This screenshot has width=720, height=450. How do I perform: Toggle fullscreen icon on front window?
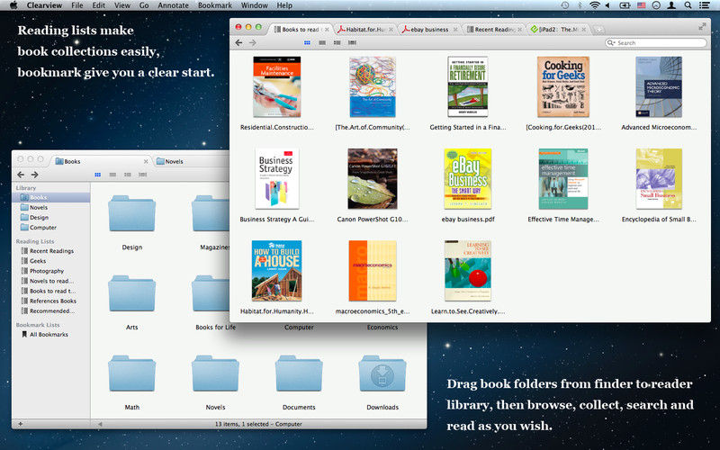click(x=702, y=27)
